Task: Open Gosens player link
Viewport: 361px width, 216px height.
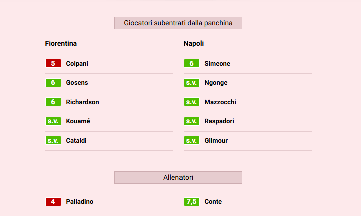Action: coord(77,83)
